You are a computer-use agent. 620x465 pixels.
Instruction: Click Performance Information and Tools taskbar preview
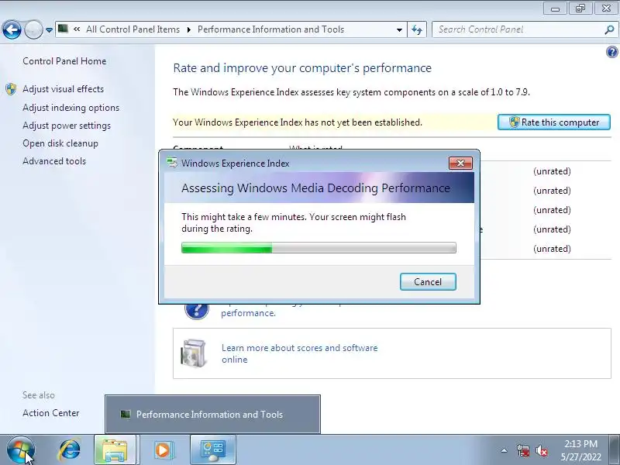click(212, 414)
